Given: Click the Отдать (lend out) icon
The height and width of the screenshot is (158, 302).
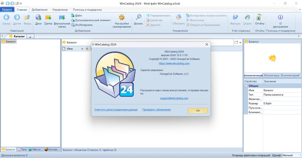Looking at the screenshot, I should pos(248,17).
